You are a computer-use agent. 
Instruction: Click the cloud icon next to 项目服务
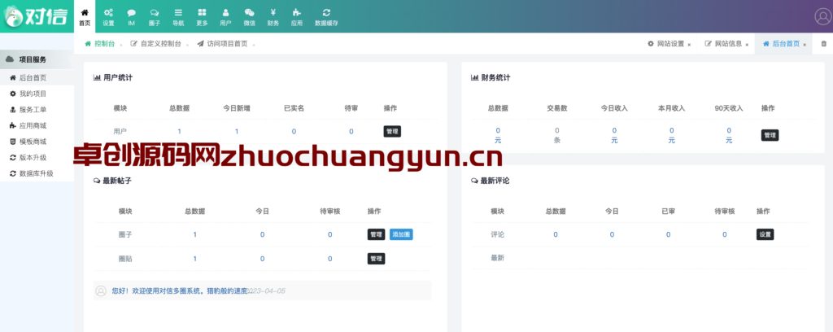(10, 59)
